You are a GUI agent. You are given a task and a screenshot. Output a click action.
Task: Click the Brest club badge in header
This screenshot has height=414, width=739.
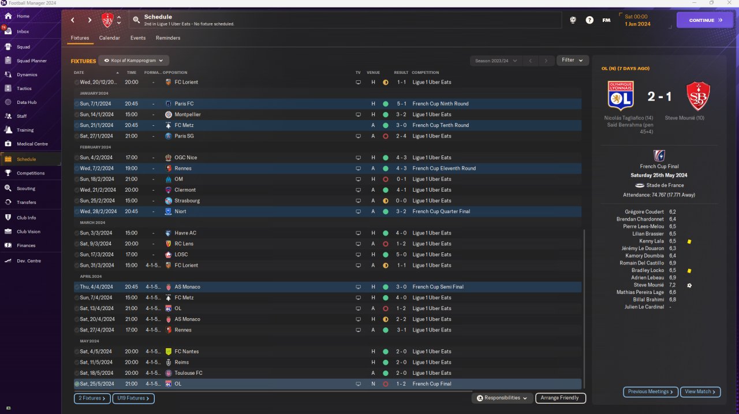click(x=107, y=20)
